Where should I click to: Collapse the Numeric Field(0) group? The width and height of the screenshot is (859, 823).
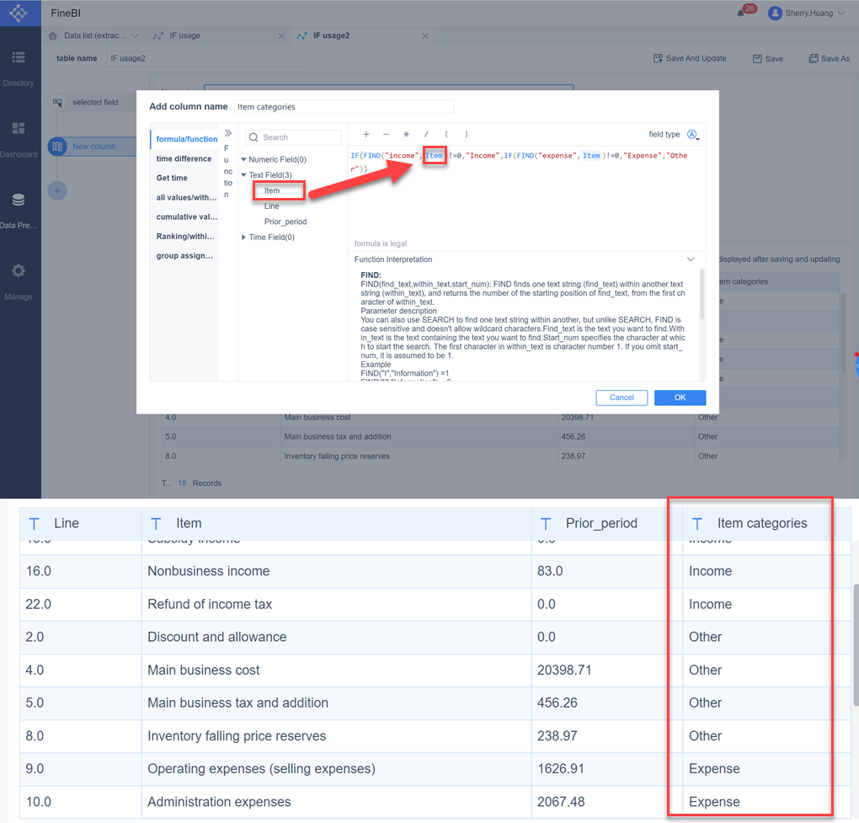click(x=243, y=159)
